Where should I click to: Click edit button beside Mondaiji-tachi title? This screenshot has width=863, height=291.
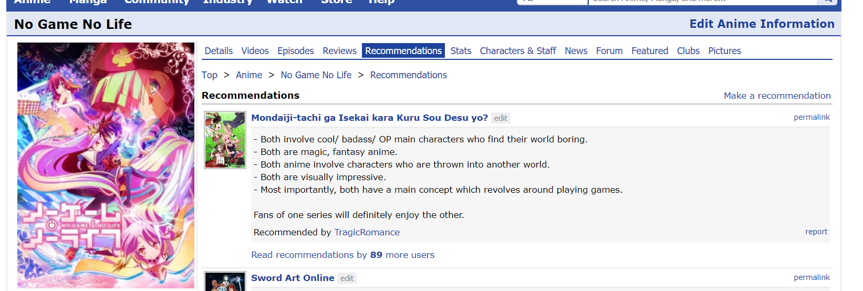point(501,118)
